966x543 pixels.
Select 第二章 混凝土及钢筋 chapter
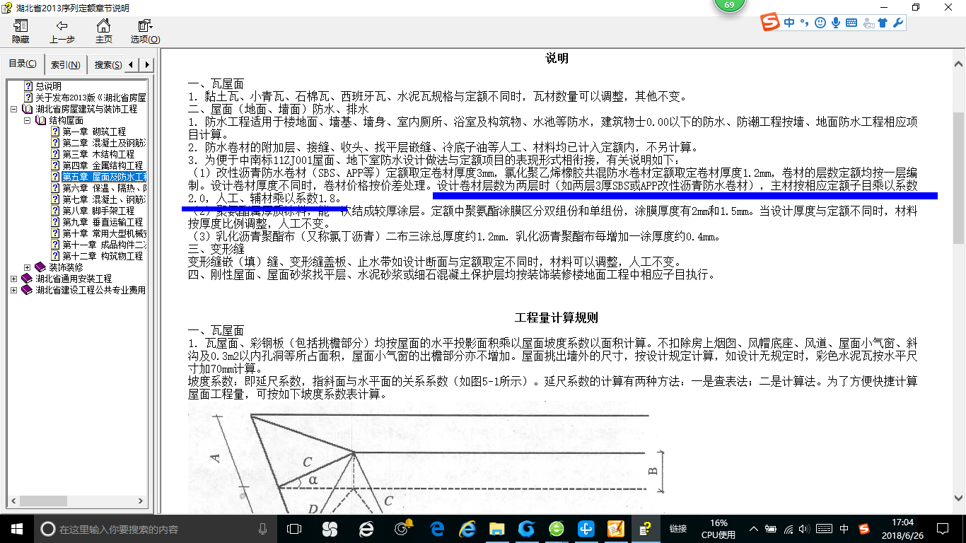(104, 143)
